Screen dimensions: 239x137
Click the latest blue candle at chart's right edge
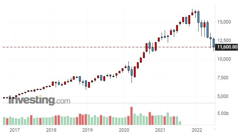214,43
